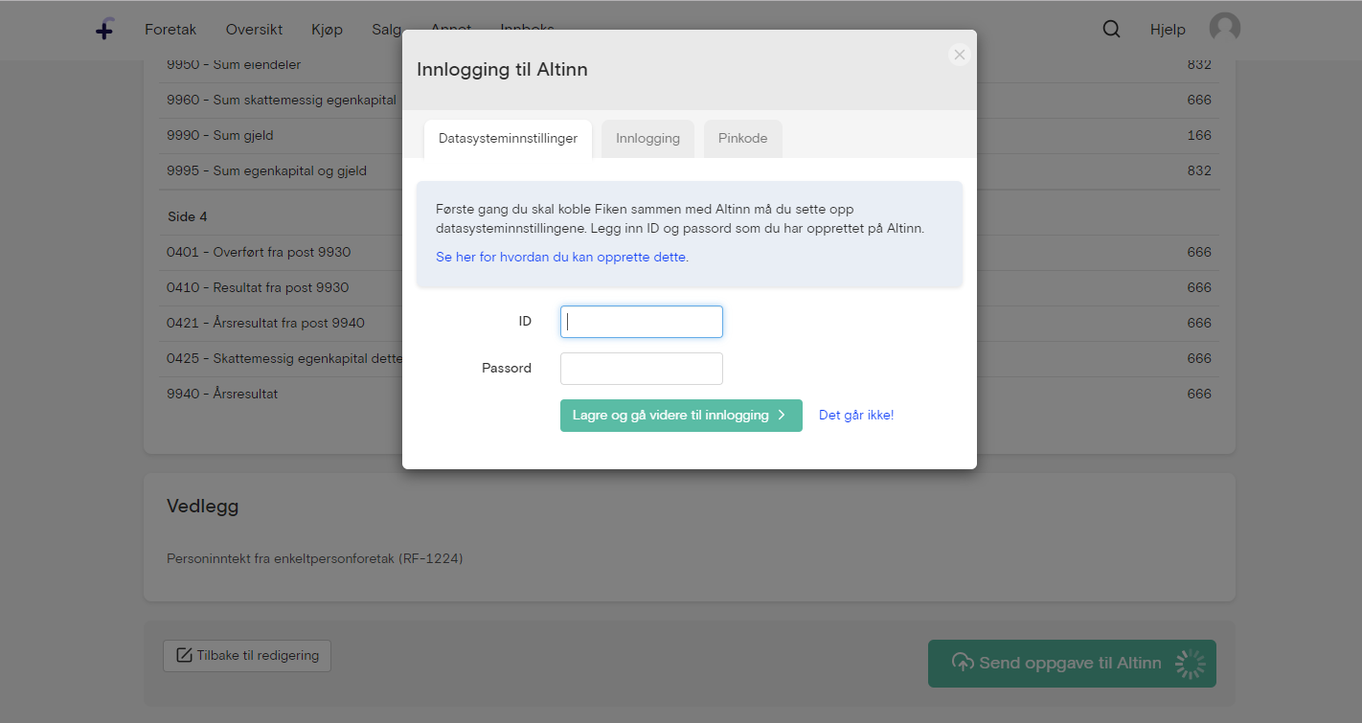Screen dimensions: 1362x723
Task: Click the Innlogging til Altinn dialog title
Action: coord(502,70)
